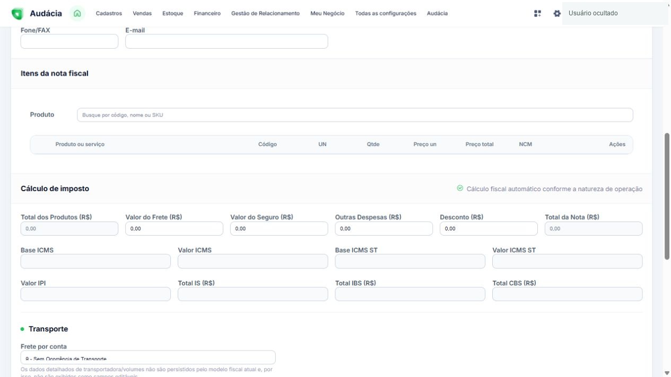Image resolution: width=671 pixels, height=377 pixels.
Task: Open the Financeiro menu
Action: pyautogui.click(x=207, y=13)
